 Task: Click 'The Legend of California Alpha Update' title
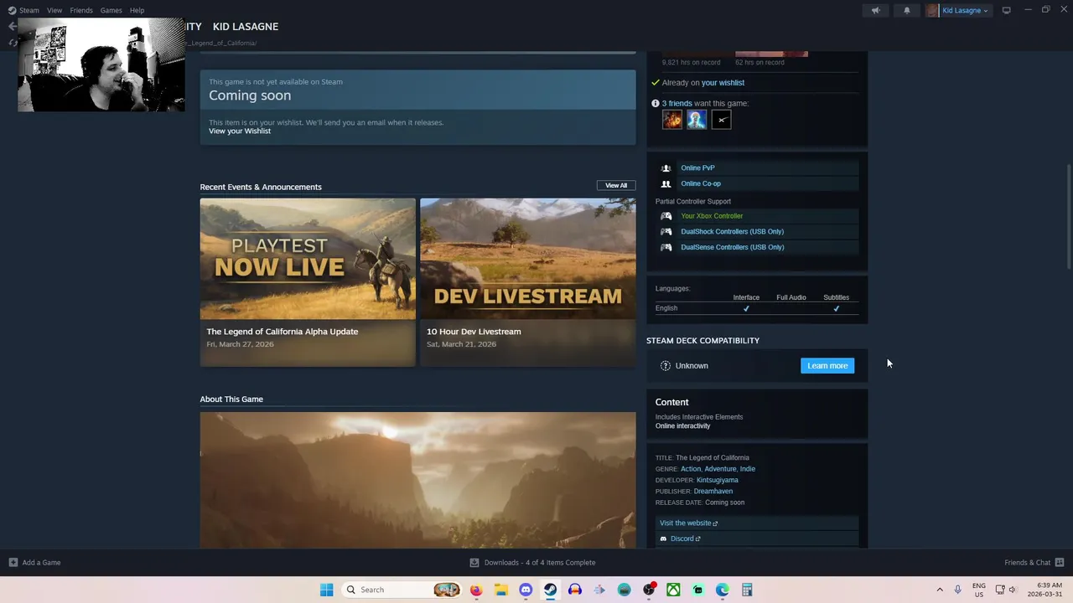click(x=283, y=332)
